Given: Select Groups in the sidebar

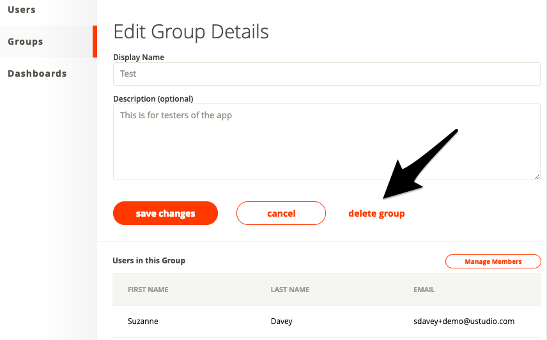Looking at the screenshot, I should click(26, 42).
